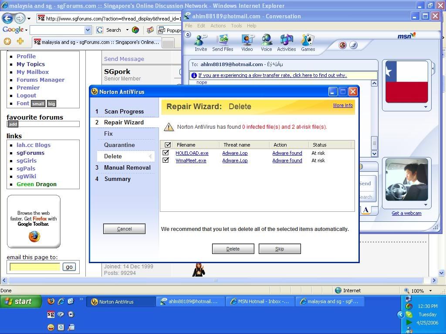Open the Tools menu in MSN conversation
Screen dimensions: 446x334
coord(236,26)
